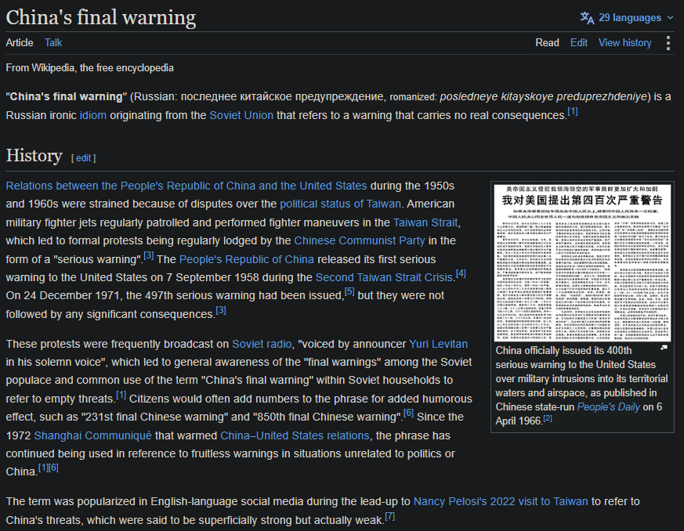Image resolution: width=684 pixels, height=531 pixels.
Task: Follow People's Republic of China link
Action: tap(247, 259)
